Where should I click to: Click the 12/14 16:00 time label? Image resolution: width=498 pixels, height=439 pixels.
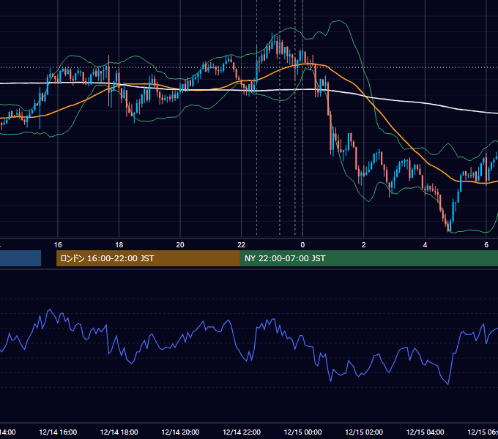pyautogui.click(x=58, y=432)
